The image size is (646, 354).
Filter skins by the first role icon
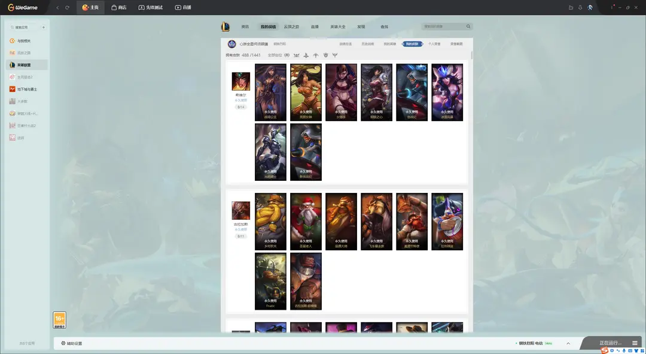(x=287, y=55)
